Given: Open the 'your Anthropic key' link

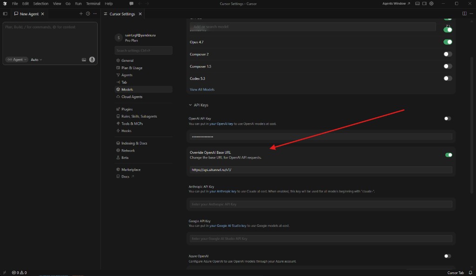Looking at the screenshot, I should click(x=223, y=191).
